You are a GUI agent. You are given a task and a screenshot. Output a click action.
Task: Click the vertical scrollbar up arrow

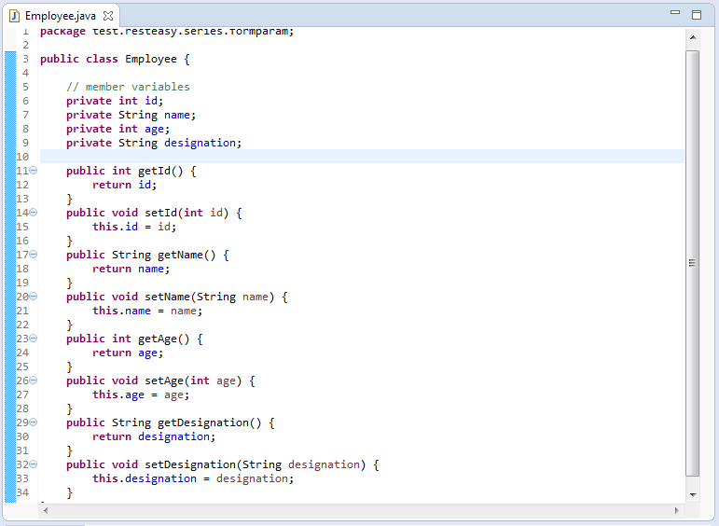(x=693, y=37)
